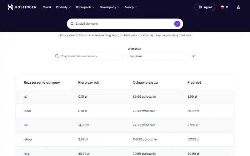Click the HOSTINGER wordmark text
250x156 pixels.
26,7
